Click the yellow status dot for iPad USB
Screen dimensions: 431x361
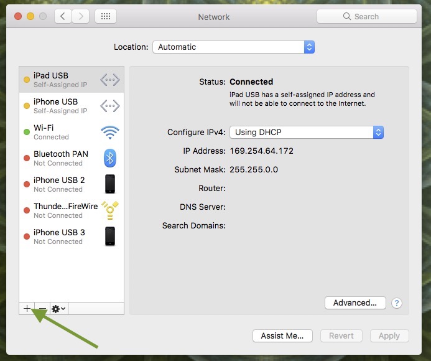point(27,80)
